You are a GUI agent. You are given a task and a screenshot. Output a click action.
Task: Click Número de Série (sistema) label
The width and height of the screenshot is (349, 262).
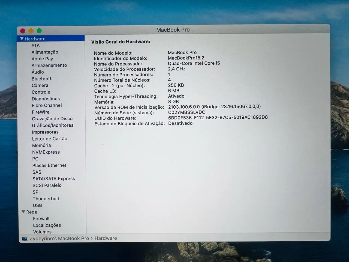tap(124, 112)
